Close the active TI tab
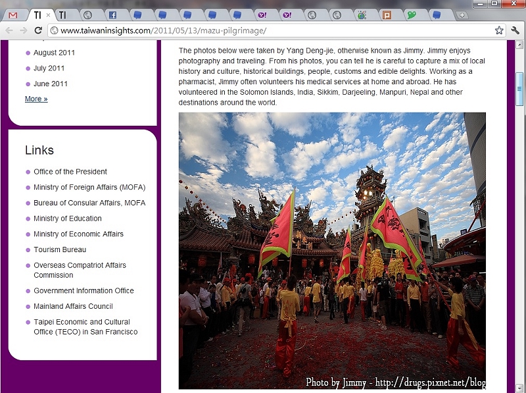The image size is (526, 393). pyautogui.click(x=48, y=14)
